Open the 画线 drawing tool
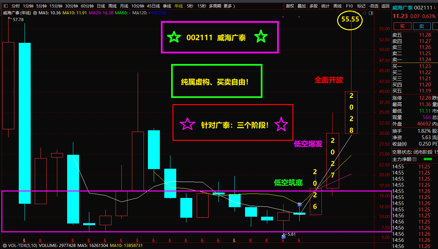The width and height of the screenshot is (438, 249). pyautogui.click(x=337, y=6)
